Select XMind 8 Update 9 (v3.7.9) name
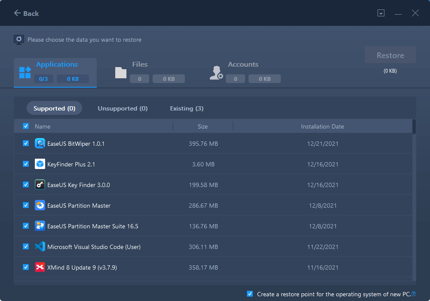Screen dimensions: 430x301 pos(82,267)
